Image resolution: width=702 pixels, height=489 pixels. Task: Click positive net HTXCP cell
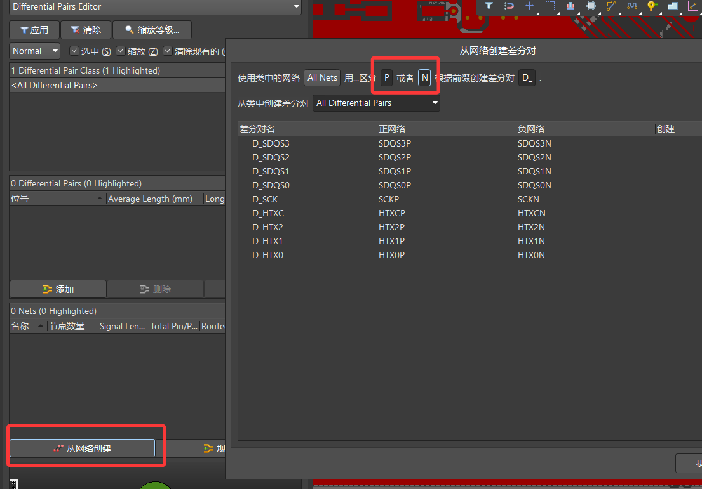coord(392,213)
